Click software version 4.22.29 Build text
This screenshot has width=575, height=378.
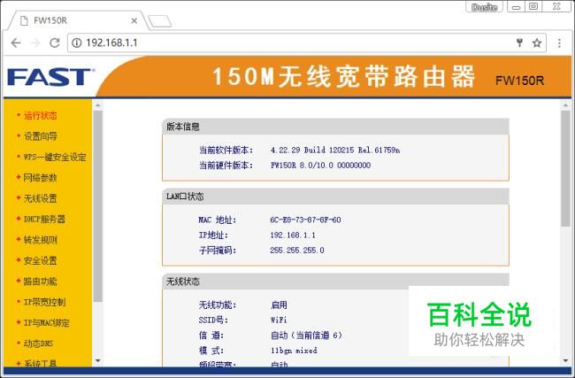click(x=335, y=150)
